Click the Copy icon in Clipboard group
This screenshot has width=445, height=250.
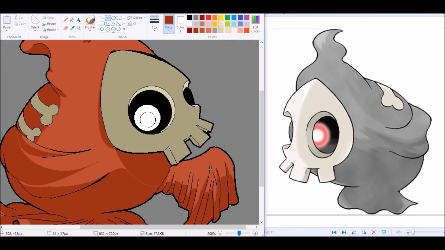pyautogui.click(x=16, y=24)
